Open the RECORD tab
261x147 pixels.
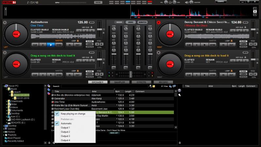point(163,82)
